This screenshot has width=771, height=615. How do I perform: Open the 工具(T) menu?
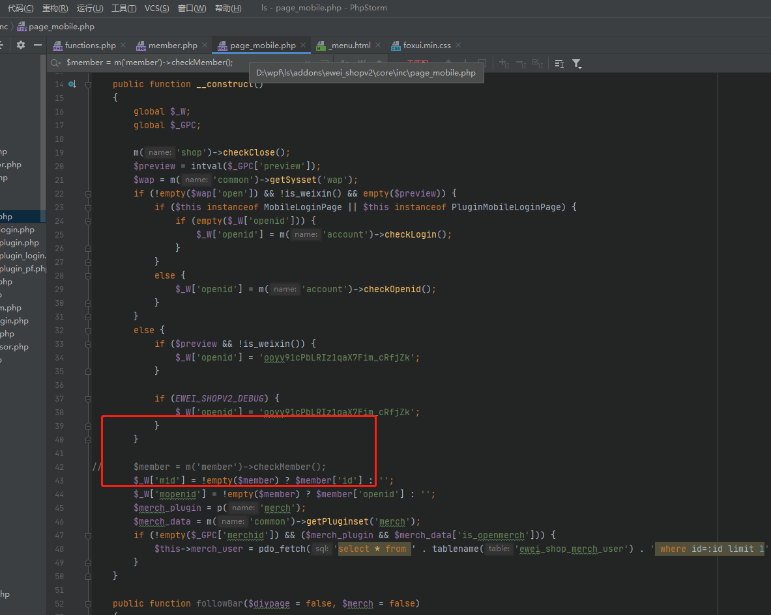pos(124,8)
